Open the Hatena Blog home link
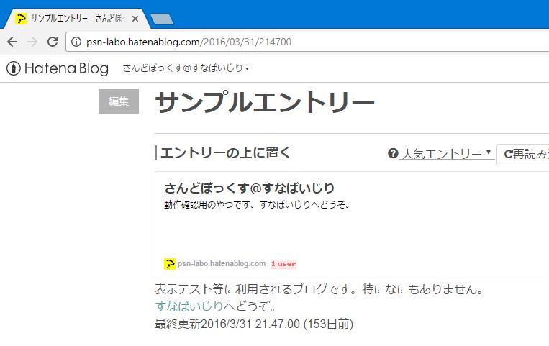 tap(58, 68)
